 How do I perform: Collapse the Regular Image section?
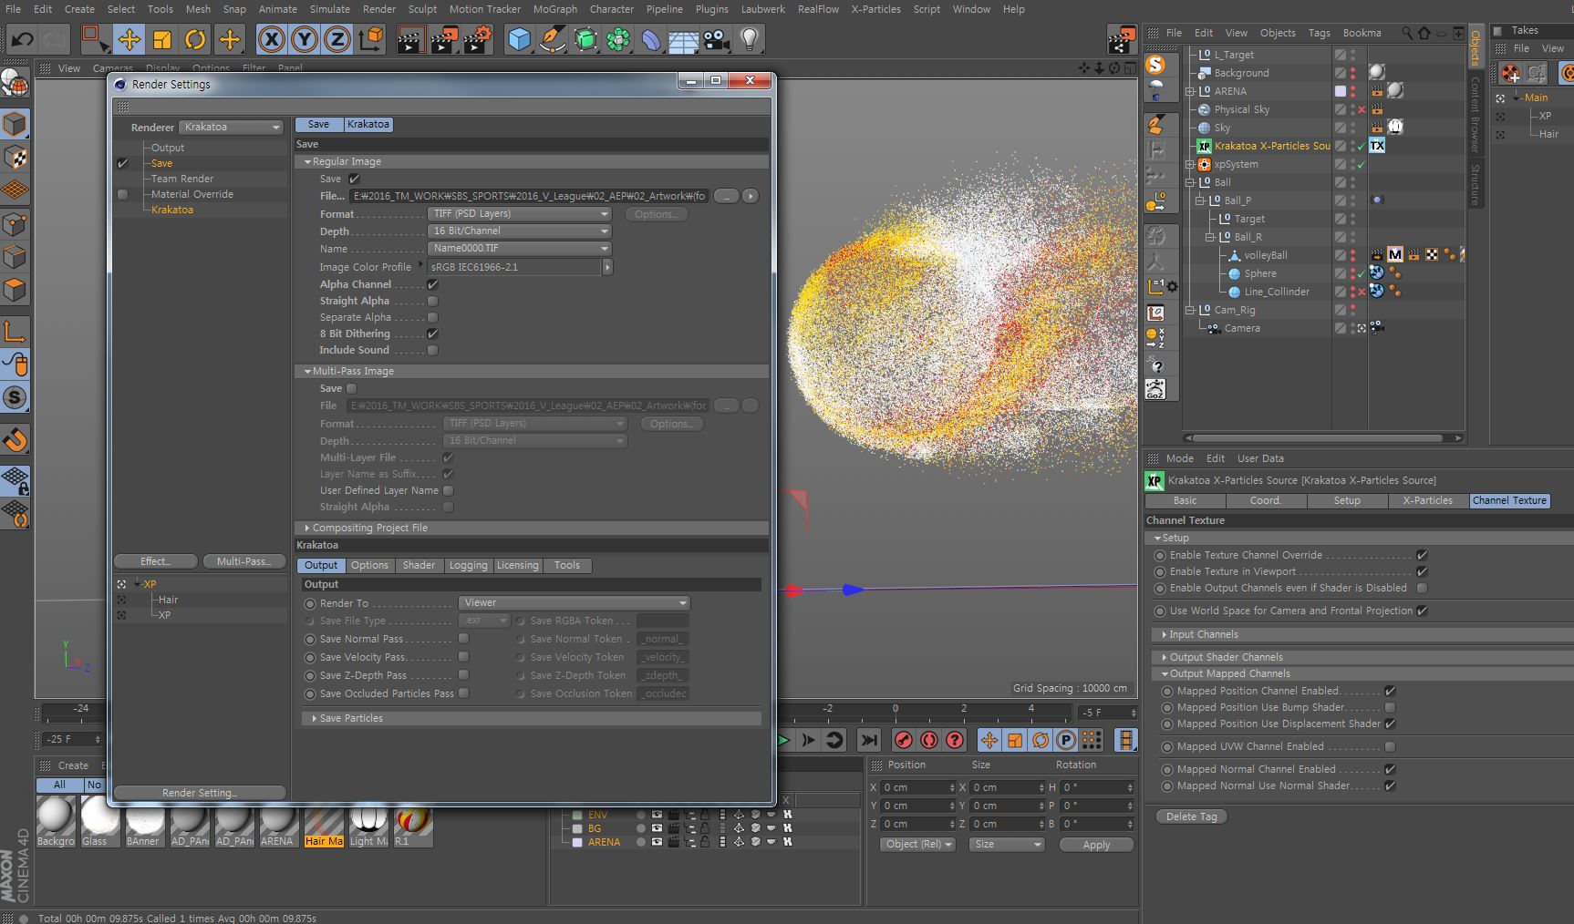[308, 161]
